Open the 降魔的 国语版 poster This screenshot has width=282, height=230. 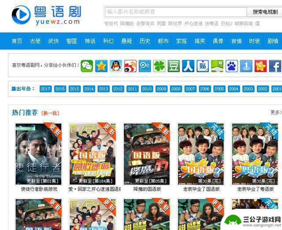pos(147,154)
